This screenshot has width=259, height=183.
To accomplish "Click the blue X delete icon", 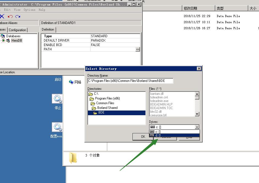I will [x=2, y=17].
